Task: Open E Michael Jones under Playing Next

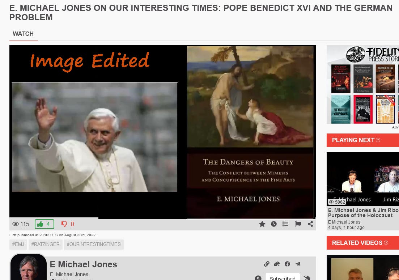Action: [344, 222]
